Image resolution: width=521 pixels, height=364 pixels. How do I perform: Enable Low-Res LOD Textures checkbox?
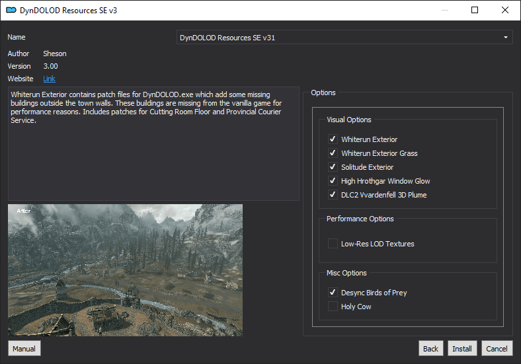coord(333,244)
